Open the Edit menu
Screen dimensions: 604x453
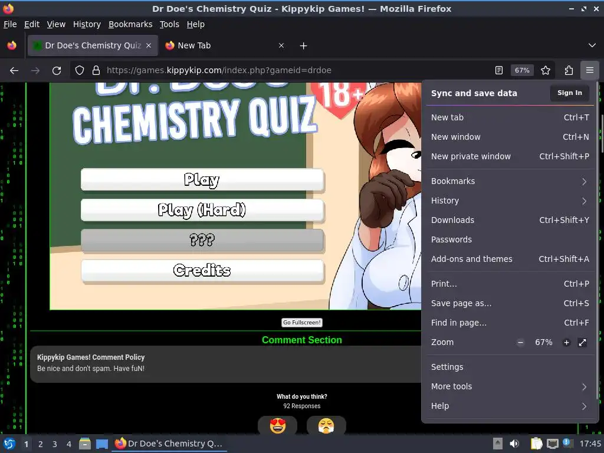pos(32,24)
